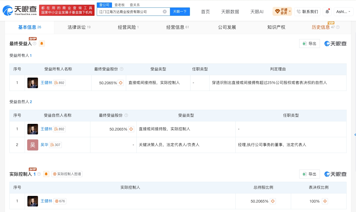Open 天眼AI navigation link

point(257,12)
